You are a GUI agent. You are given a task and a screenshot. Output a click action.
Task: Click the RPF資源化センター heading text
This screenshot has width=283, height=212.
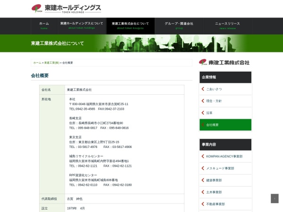(x=83, y=175)
